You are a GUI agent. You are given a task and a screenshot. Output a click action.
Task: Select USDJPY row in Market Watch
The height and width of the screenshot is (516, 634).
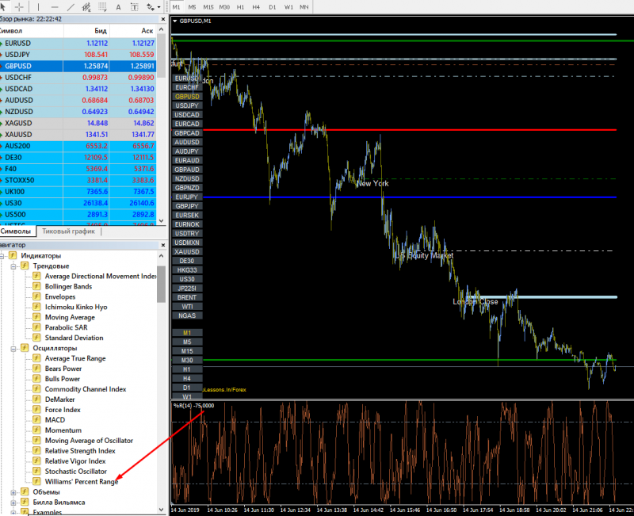coord(78,55)
